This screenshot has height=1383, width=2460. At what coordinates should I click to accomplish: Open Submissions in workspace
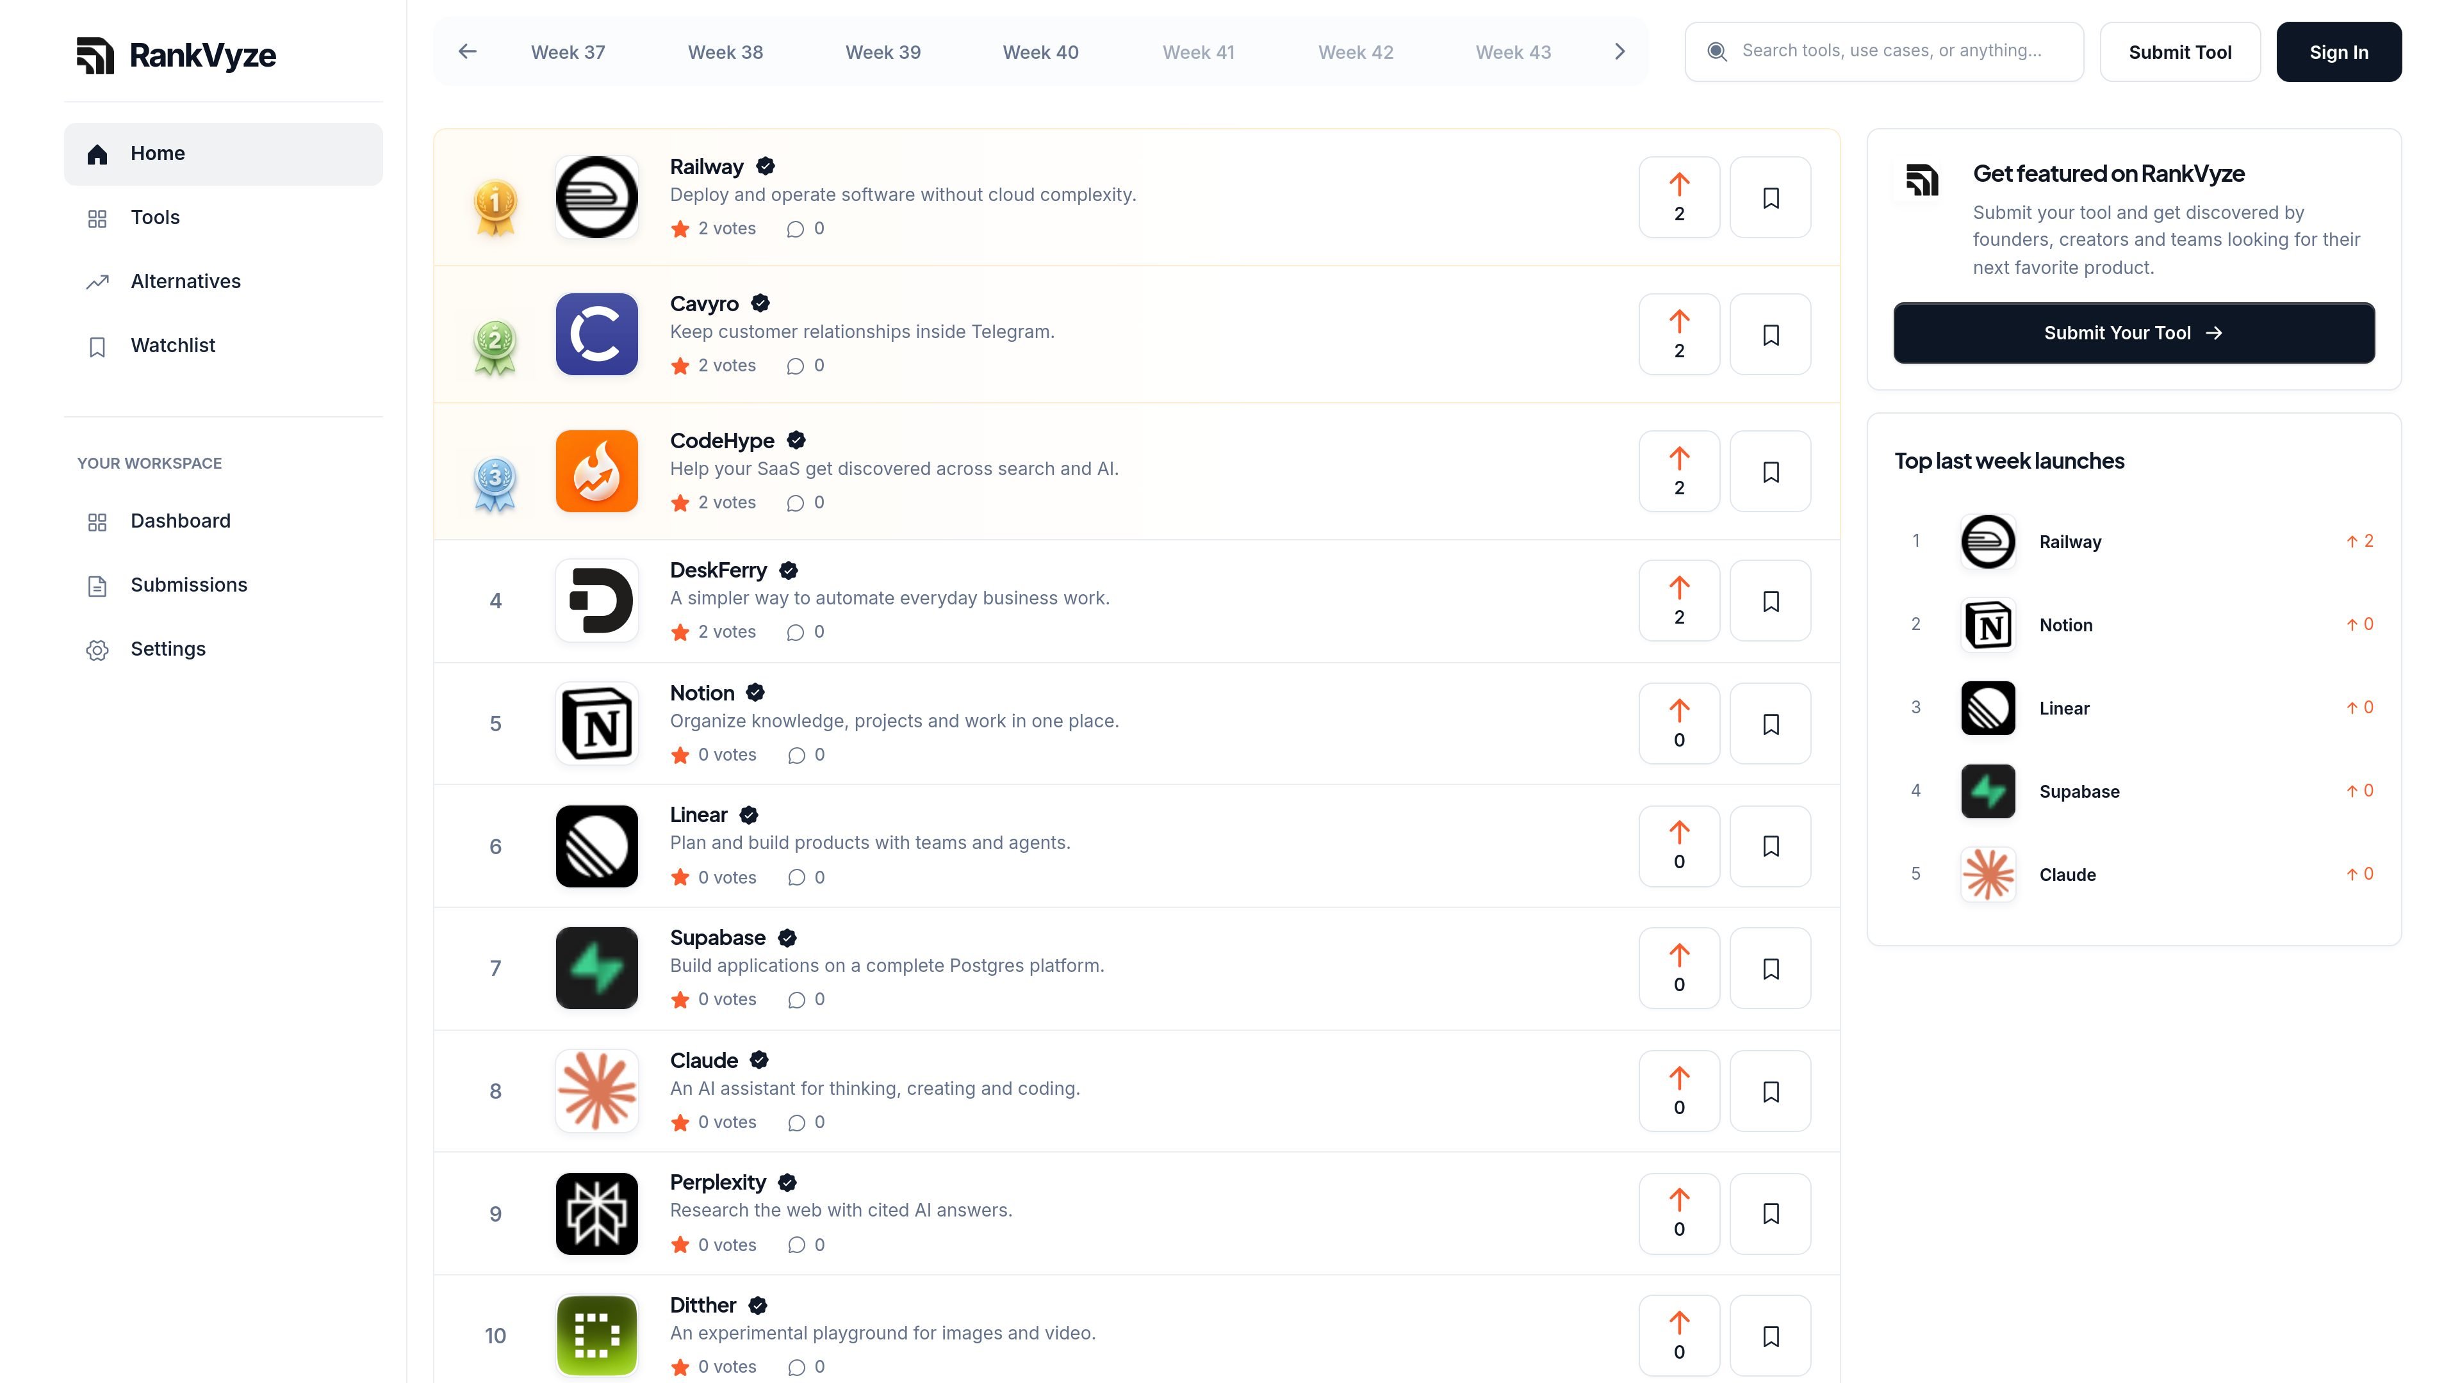click(x=224, y=585)
